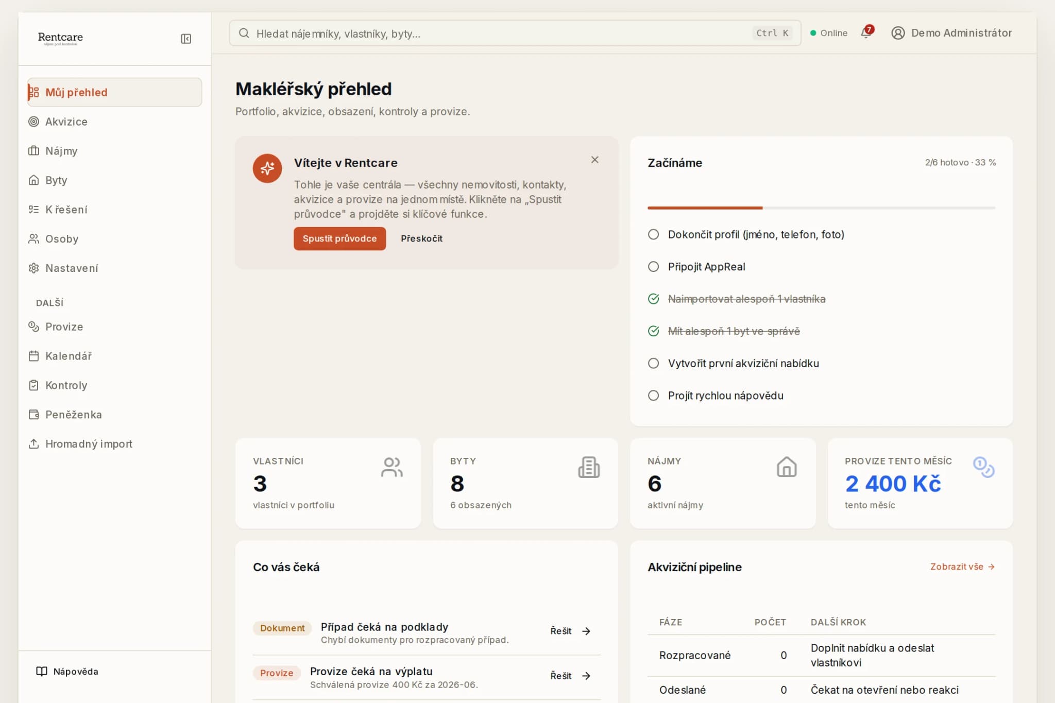The width and height of the screenshot is (1055, 703).
Task: Click the Odeslané row in pipeline table
Action: coord(821,690)
